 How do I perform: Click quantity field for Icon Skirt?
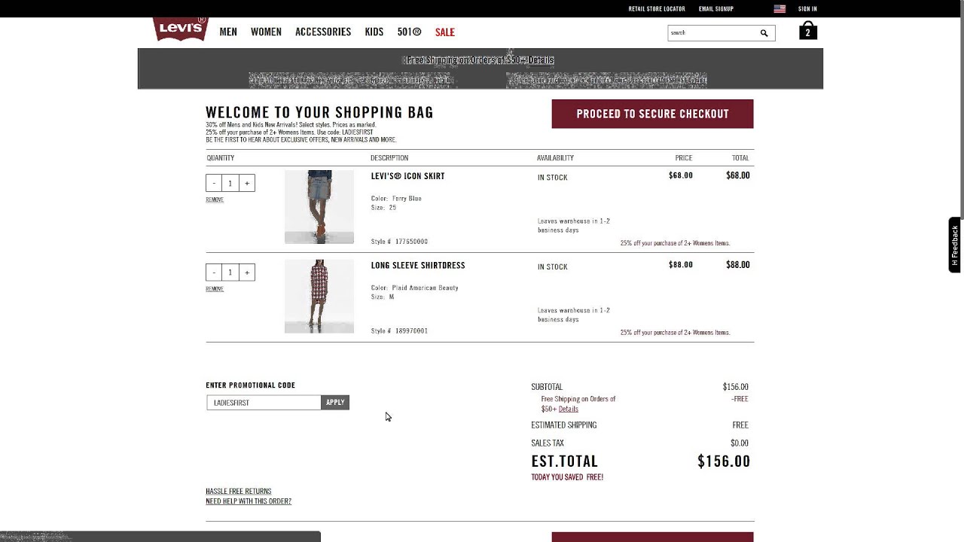point(230,183)
